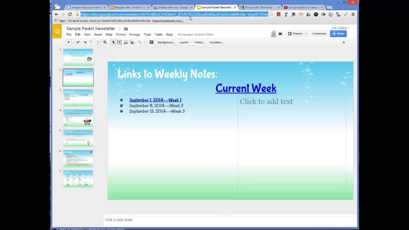Viewport: 409px width, 230px height.
Task: Open the chat speech bubble icon
Action: coord(280,34)
